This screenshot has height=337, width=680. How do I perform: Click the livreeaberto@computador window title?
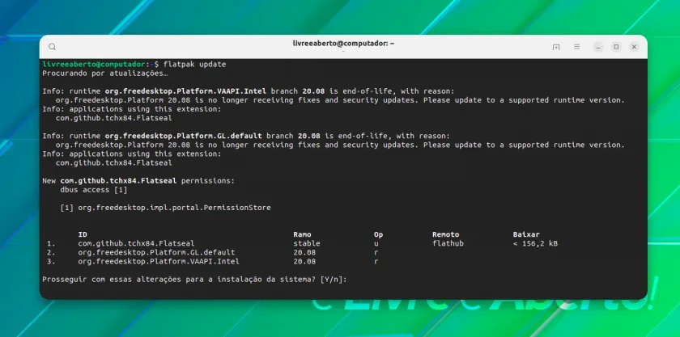click(343, 44)
